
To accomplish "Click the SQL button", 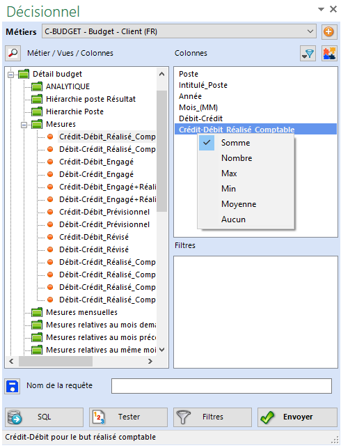I will pyautogui.click(x=44, y=417).
